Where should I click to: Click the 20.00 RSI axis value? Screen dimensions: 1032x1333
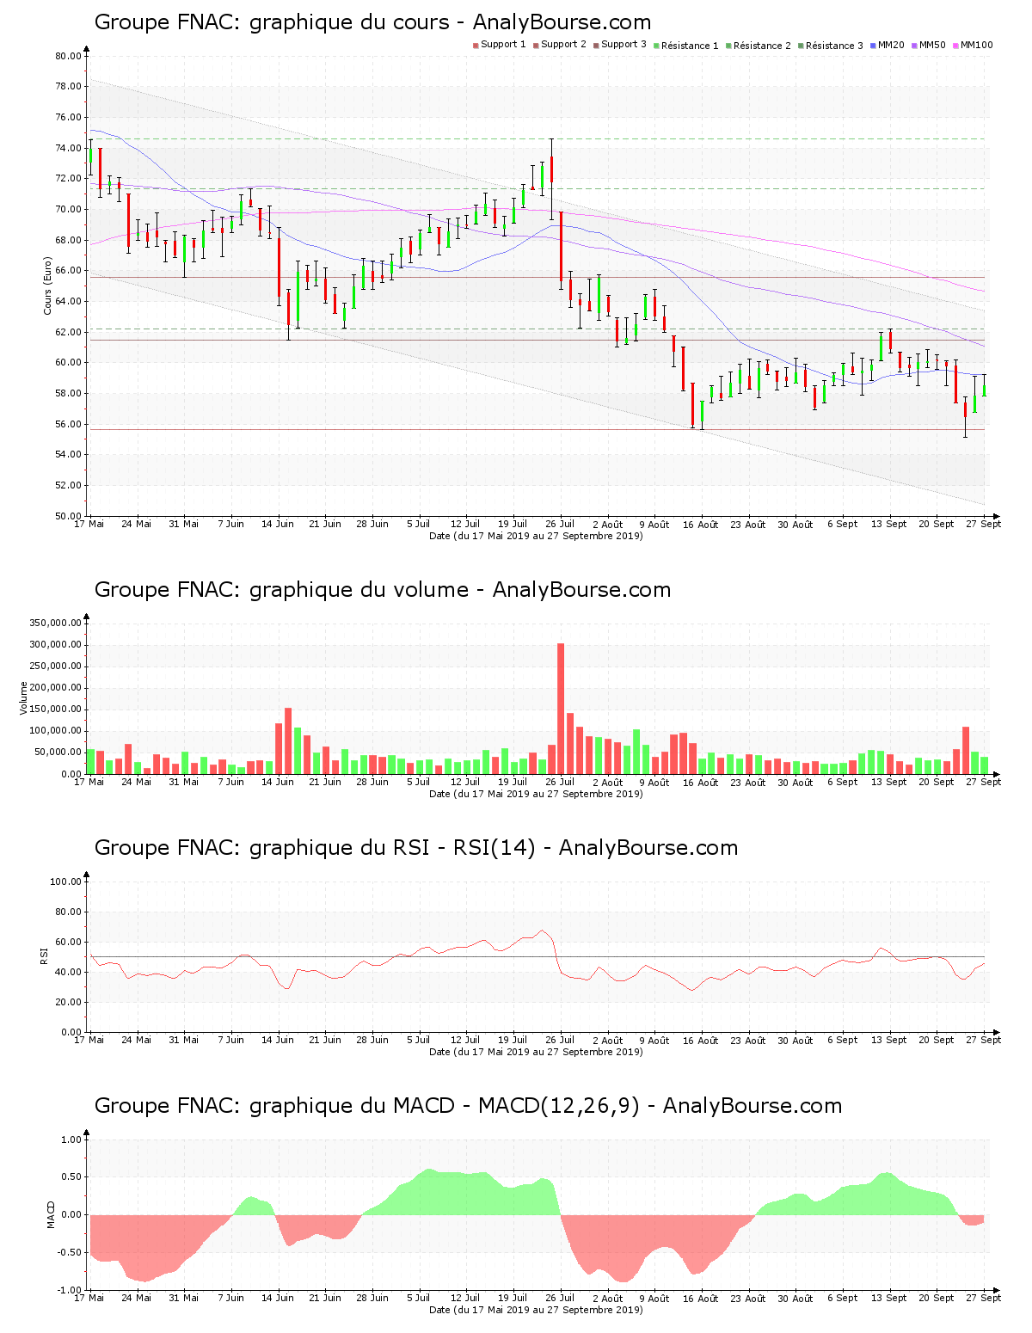coord(68,1002)
